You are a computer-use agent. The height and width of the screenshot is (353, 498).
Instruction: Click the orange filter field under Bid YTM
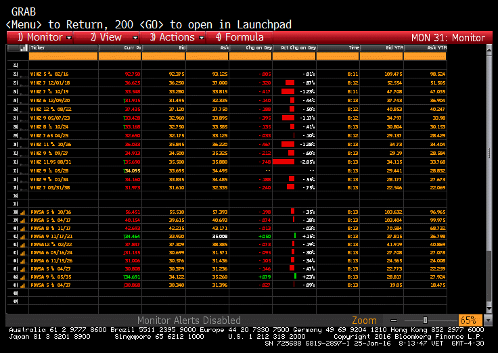click(382, 57)
